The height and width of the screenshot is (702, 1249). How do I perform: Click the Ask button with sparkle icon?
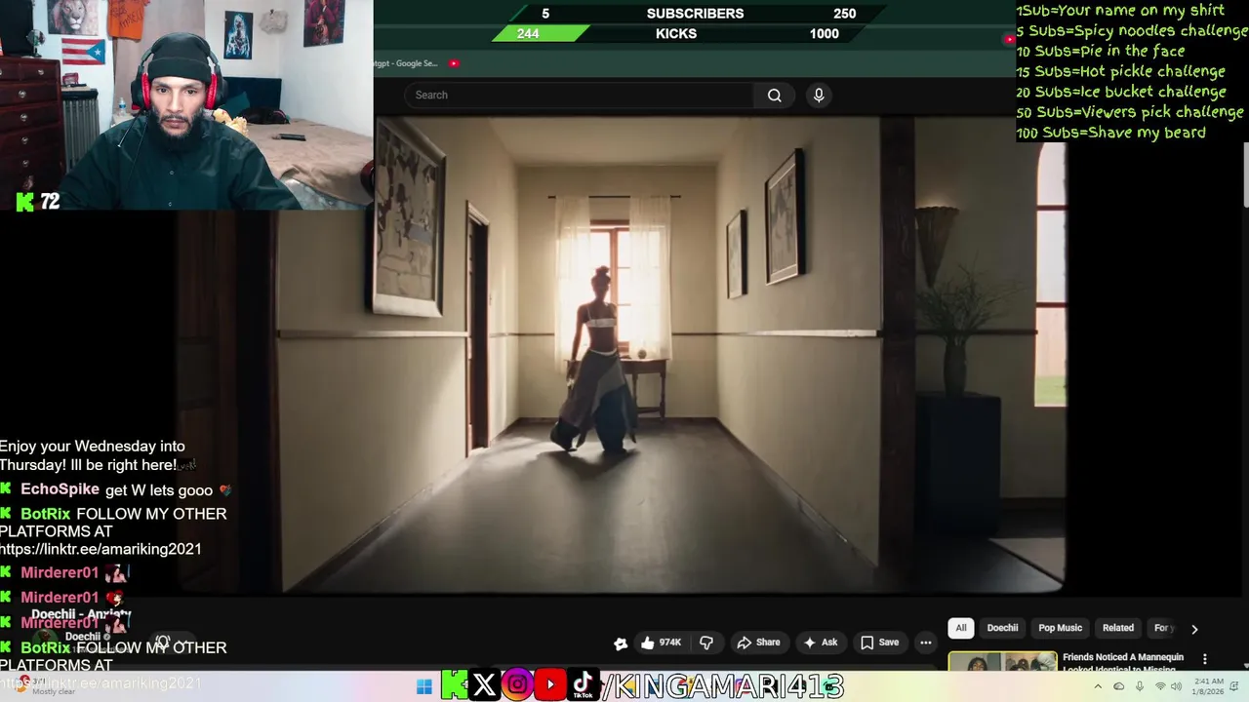point(820,643)
